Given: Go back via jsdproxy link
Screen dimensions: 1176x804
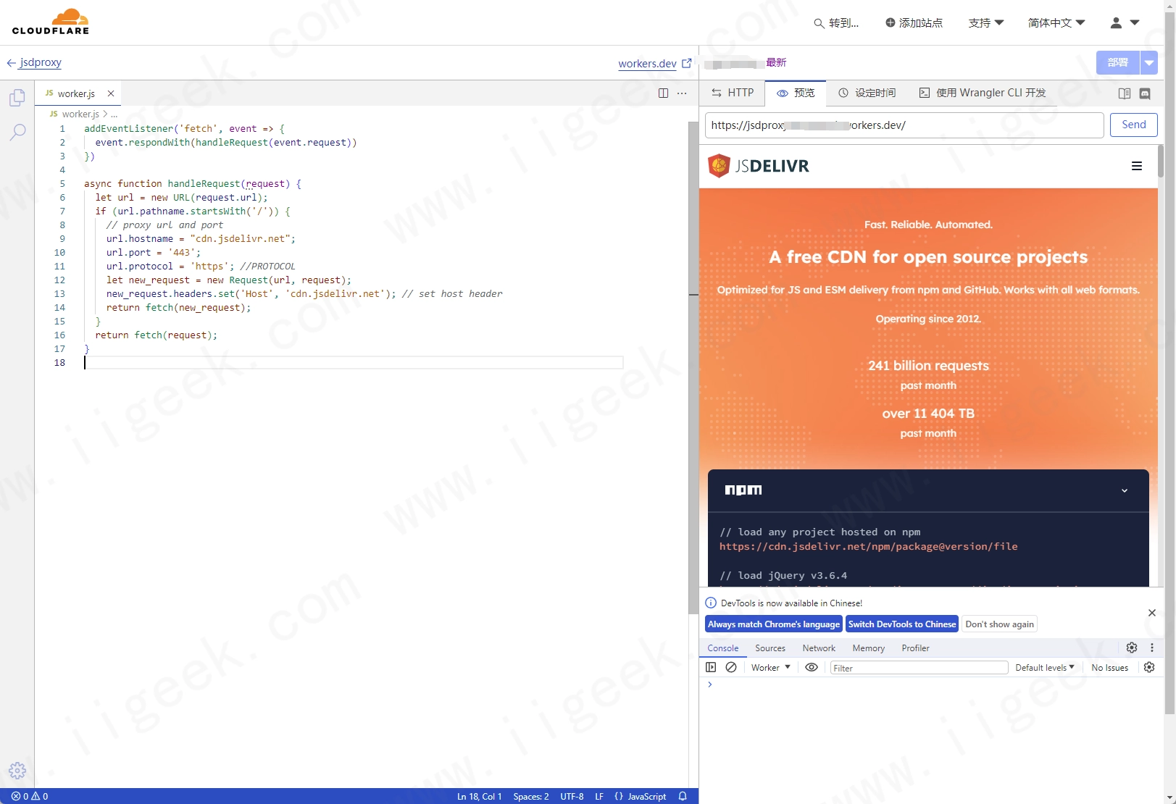Looking at the screenshot, I should point(34,62).
